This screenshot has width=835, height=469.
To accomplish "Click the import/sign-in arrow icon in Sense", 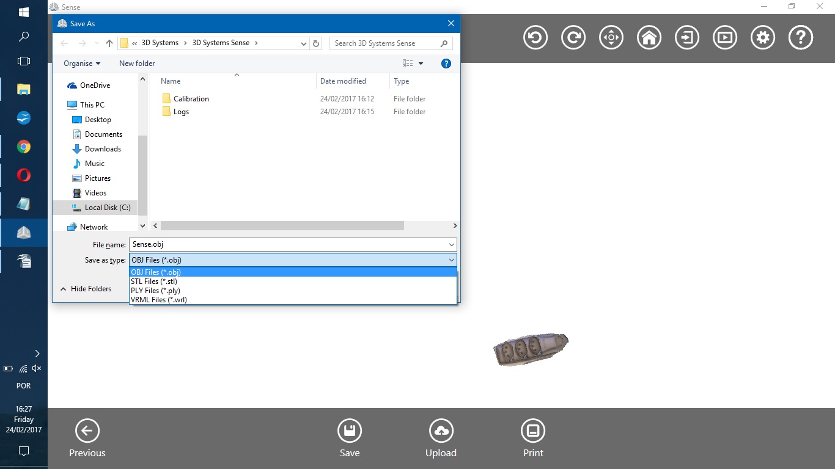I will pos(686,38).
